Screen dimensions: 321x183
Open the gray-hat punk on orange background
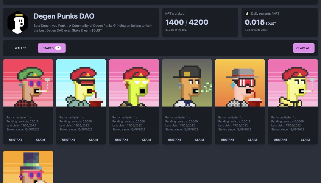click(240, 83)
